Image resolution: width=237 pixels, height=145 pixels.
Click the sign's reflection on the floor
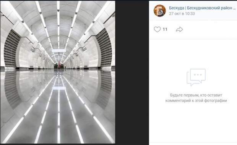(x=59, y=88)
